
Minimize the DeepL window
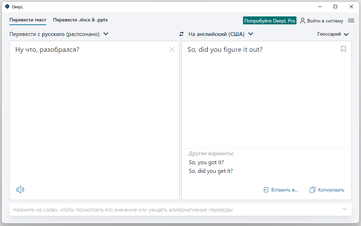tap(320, 7)
